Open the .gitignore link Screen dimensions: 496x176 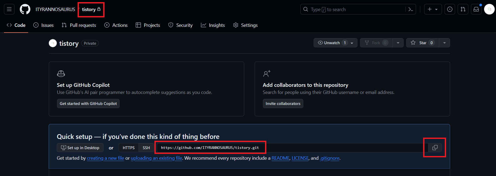330,158
